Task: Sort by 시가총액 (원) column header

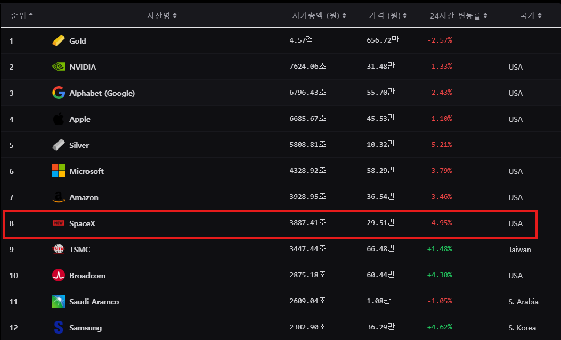Action: tap(319, 15)
